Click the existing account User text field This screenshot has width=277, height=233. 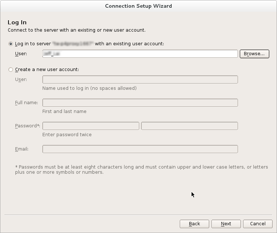pos(140,54)
